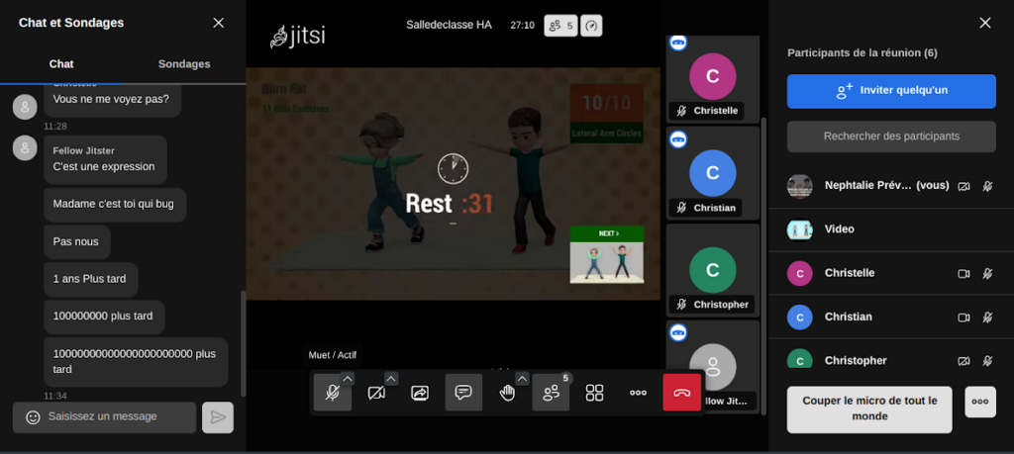Viewport: 1014px width, 454px height.
Task: Switch to tile view layout
Action: point(594,392)
